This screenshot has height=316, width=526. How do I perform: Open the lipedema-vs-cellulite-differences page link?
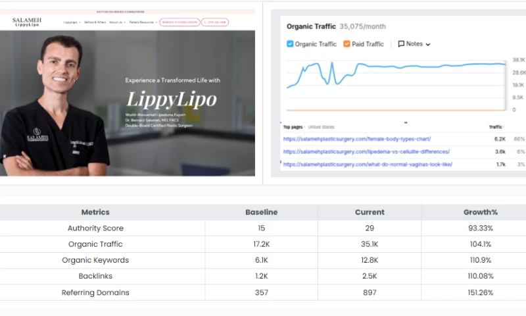coord(366,152)
